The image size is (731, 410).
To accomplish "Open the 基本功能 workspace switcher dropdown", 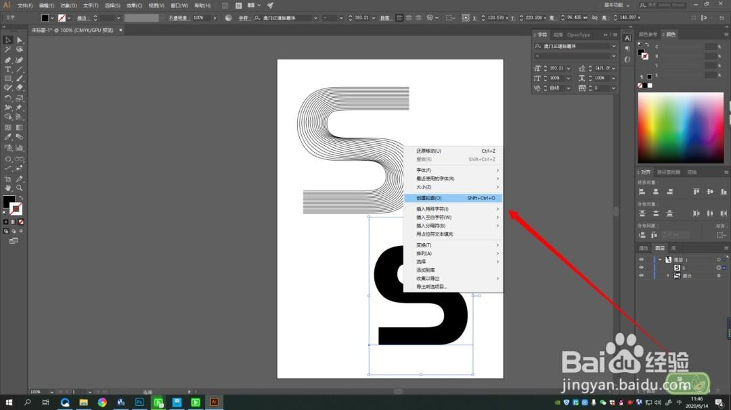I will (x=617, y=5).
